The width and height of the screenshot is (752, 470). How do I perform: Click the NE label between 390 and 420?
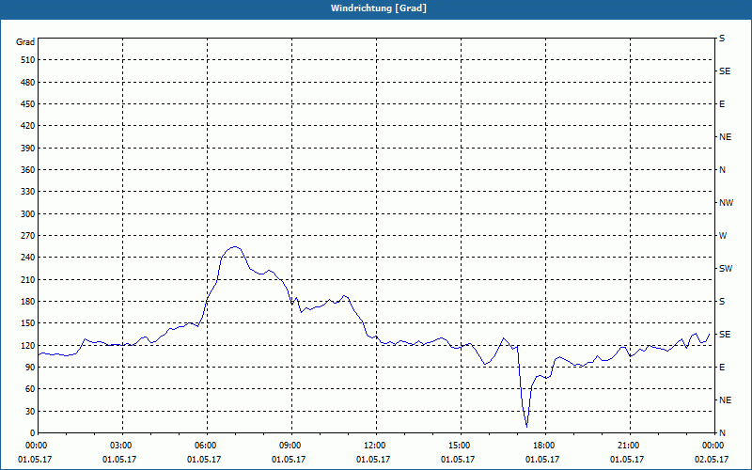point(725,137)
